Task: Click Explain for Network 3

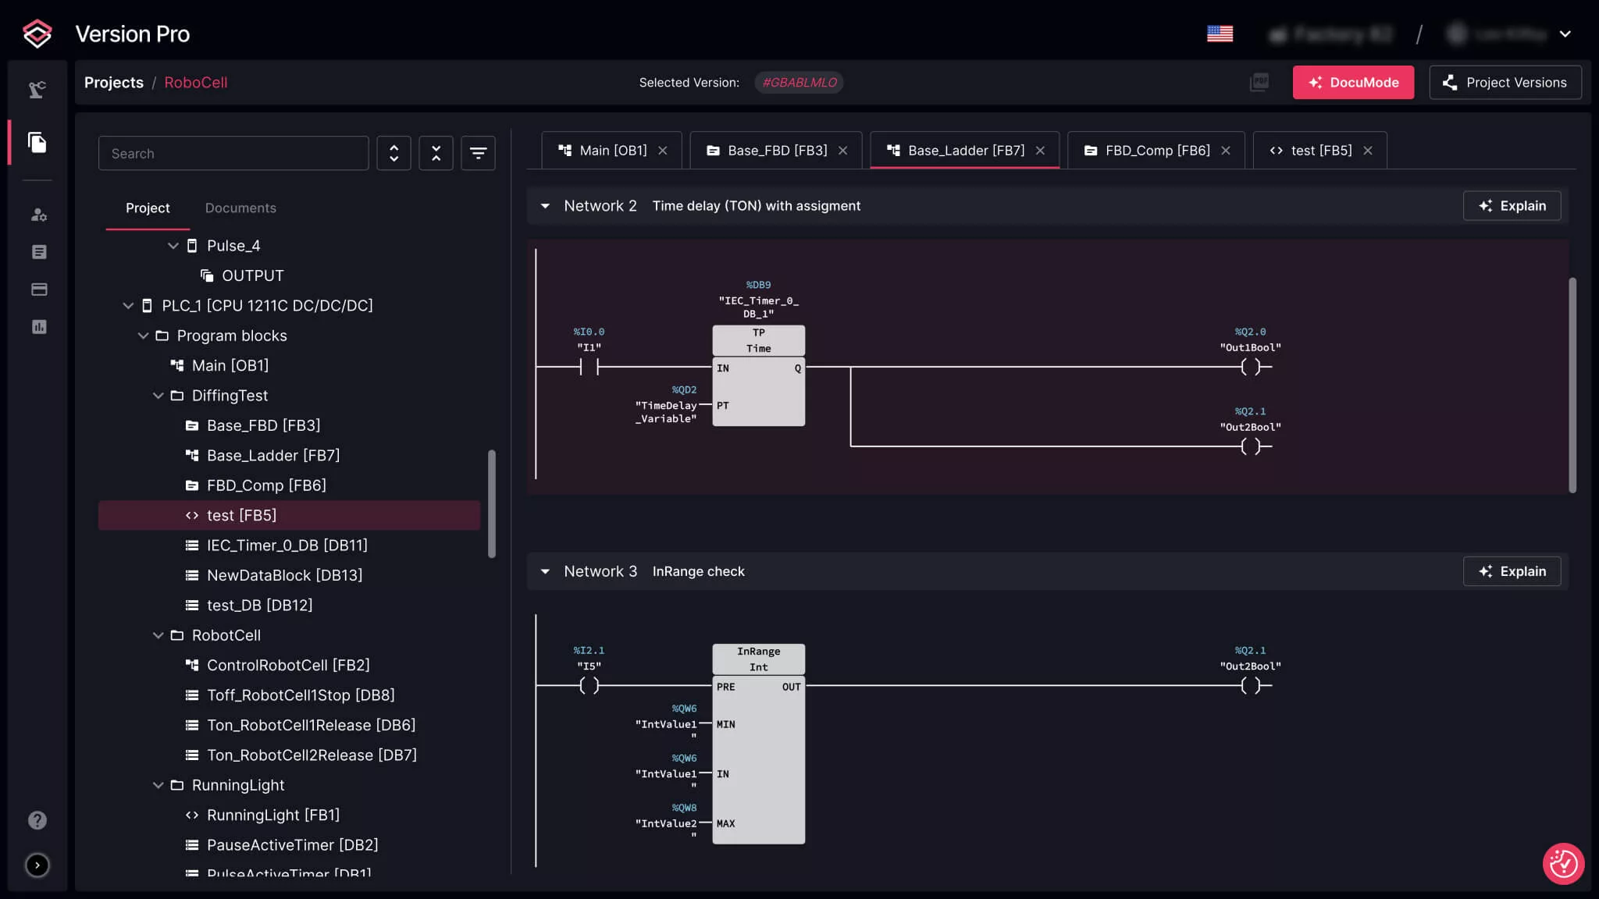Action: coord(1512,572)
